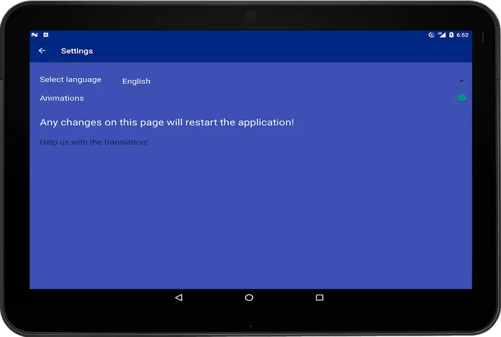Toggle the Animations switch
The width and height of the screenshot is (501, 337).
(461, 98)
